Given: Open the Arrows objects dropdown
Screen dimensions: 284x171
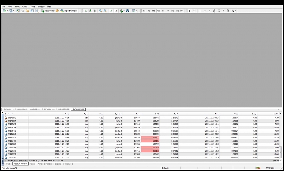Looking at the screenshot, I should (x=234, y=11).
